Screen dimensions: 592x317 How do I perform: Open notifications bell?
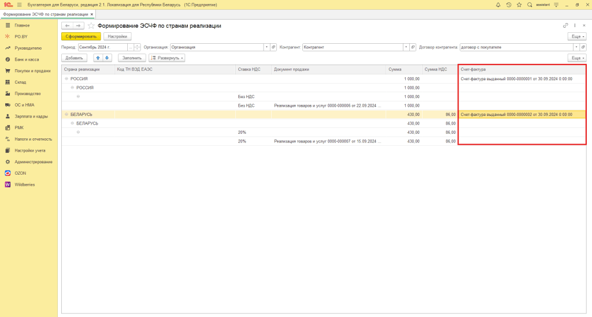coord(498,5)
